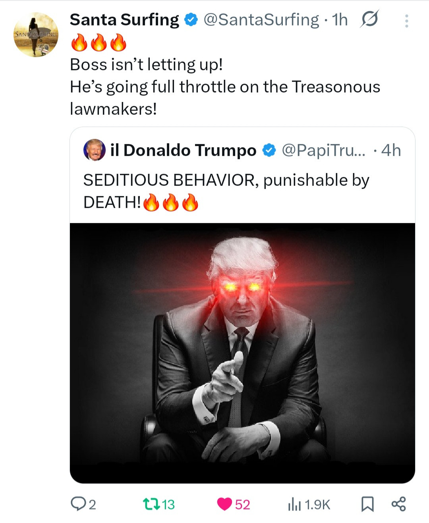Screen dimensions: 429x523
Task: Open the three-dot more options menu
Action: click(406, 21)
